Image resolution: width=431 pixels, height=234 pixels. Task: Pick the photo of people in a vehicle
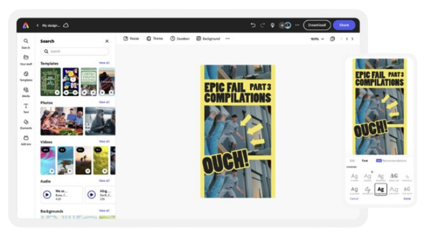click(x=100, y=121)
